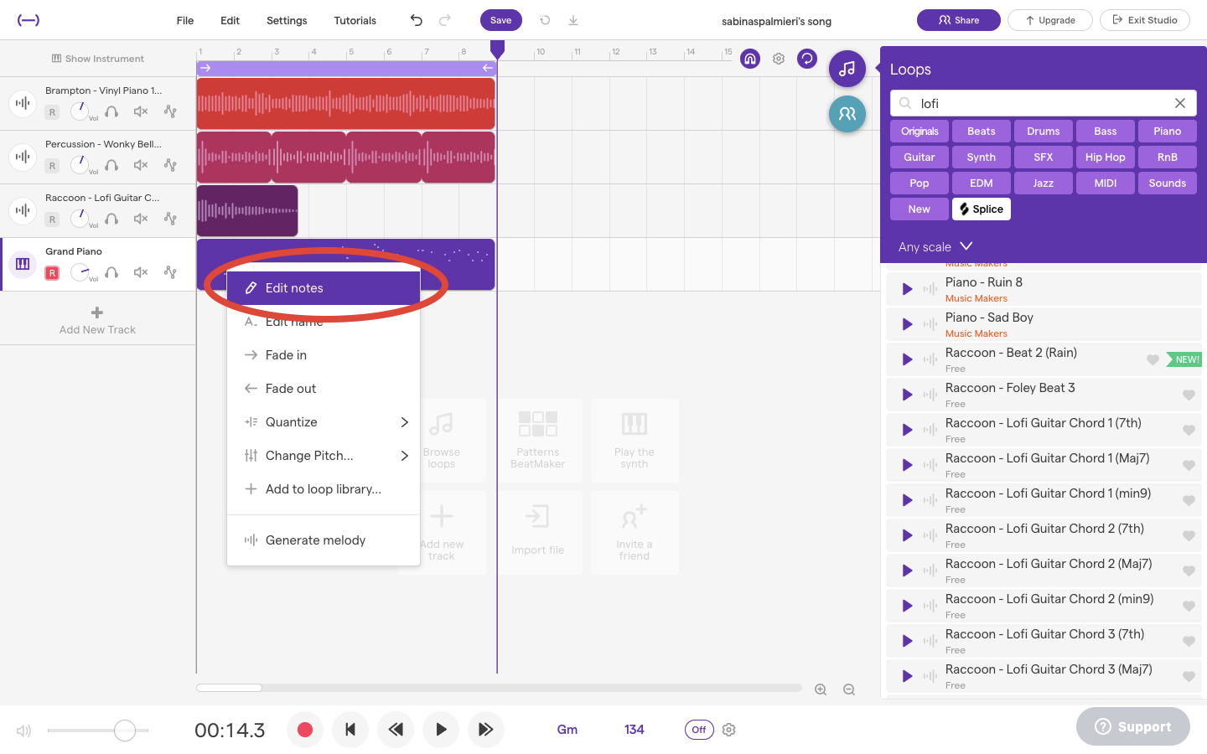Open automation for Brampton Vinyl Piano track
1207x754 pixels.
point(170,111)
